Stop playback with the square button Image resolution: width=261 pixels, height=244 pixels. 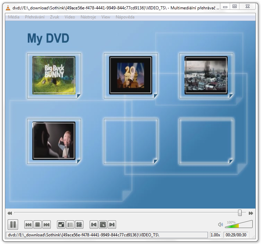pyautogui.click(x=38, y=225)
